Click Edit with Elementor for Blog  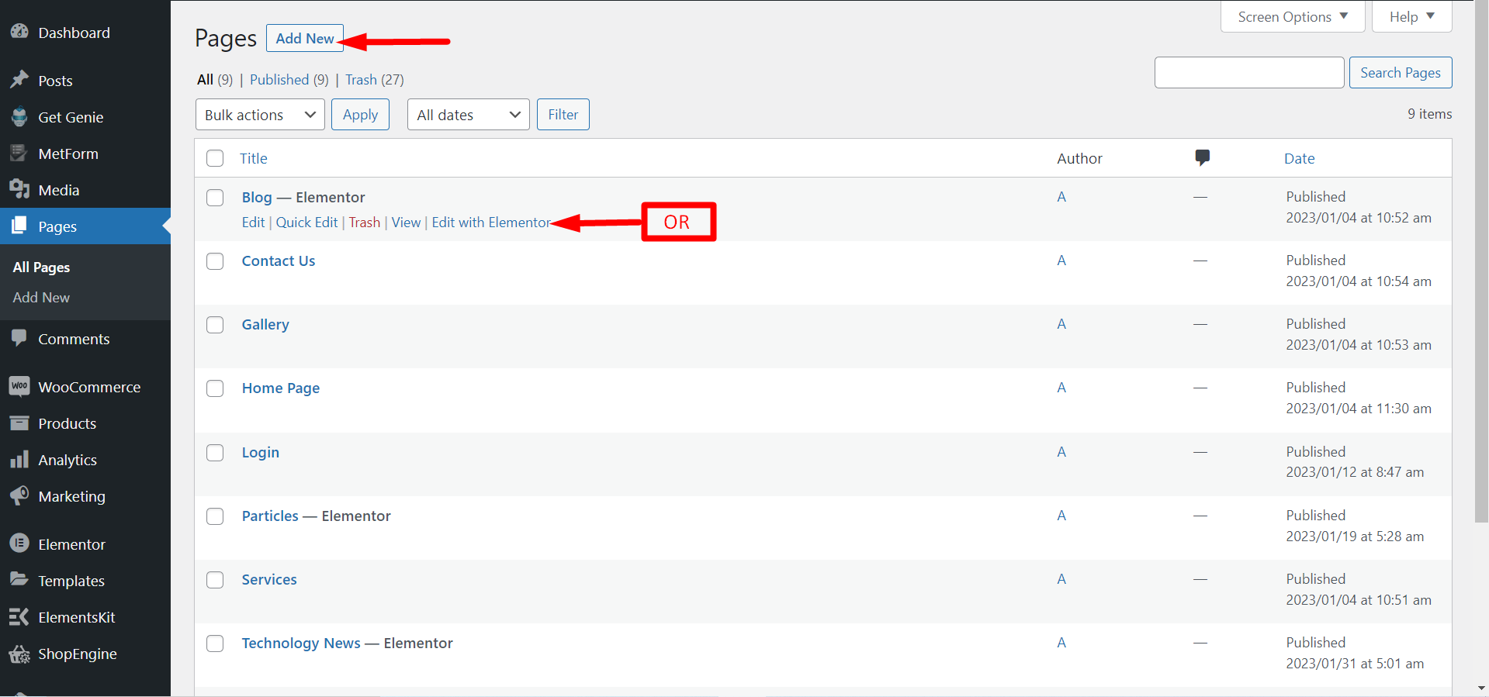coord(491,223)
